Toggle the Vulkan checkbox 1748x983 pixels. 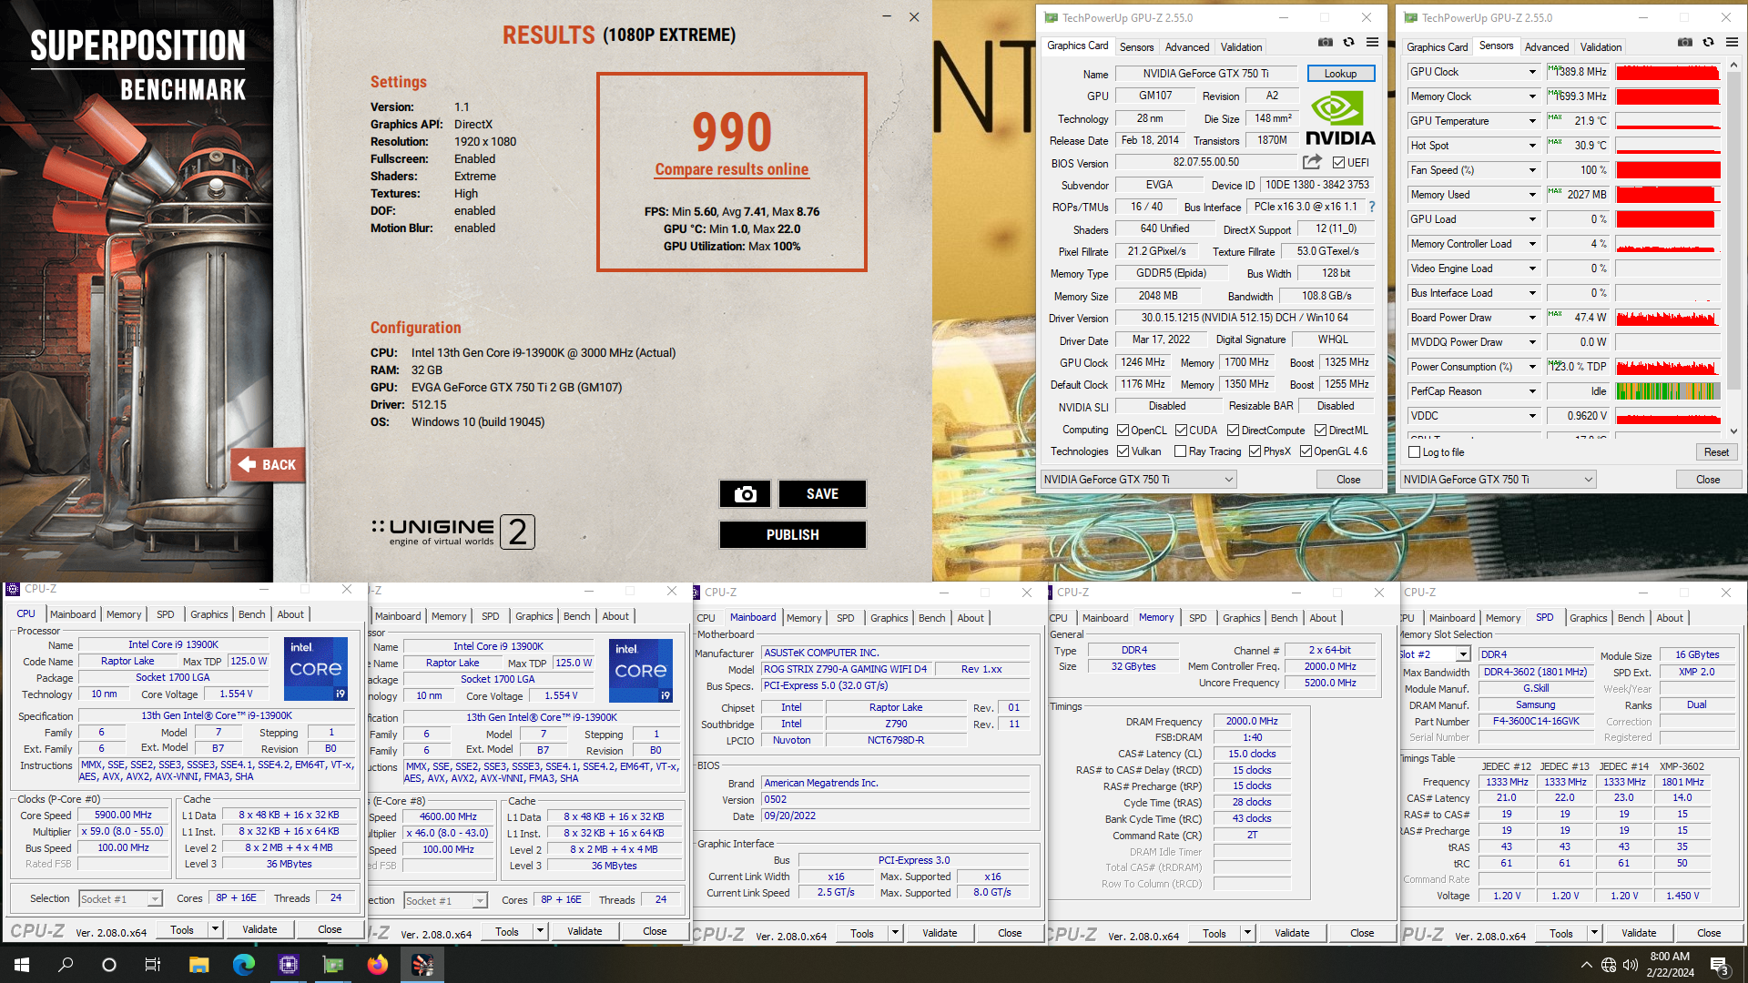tap(1123, 451)
